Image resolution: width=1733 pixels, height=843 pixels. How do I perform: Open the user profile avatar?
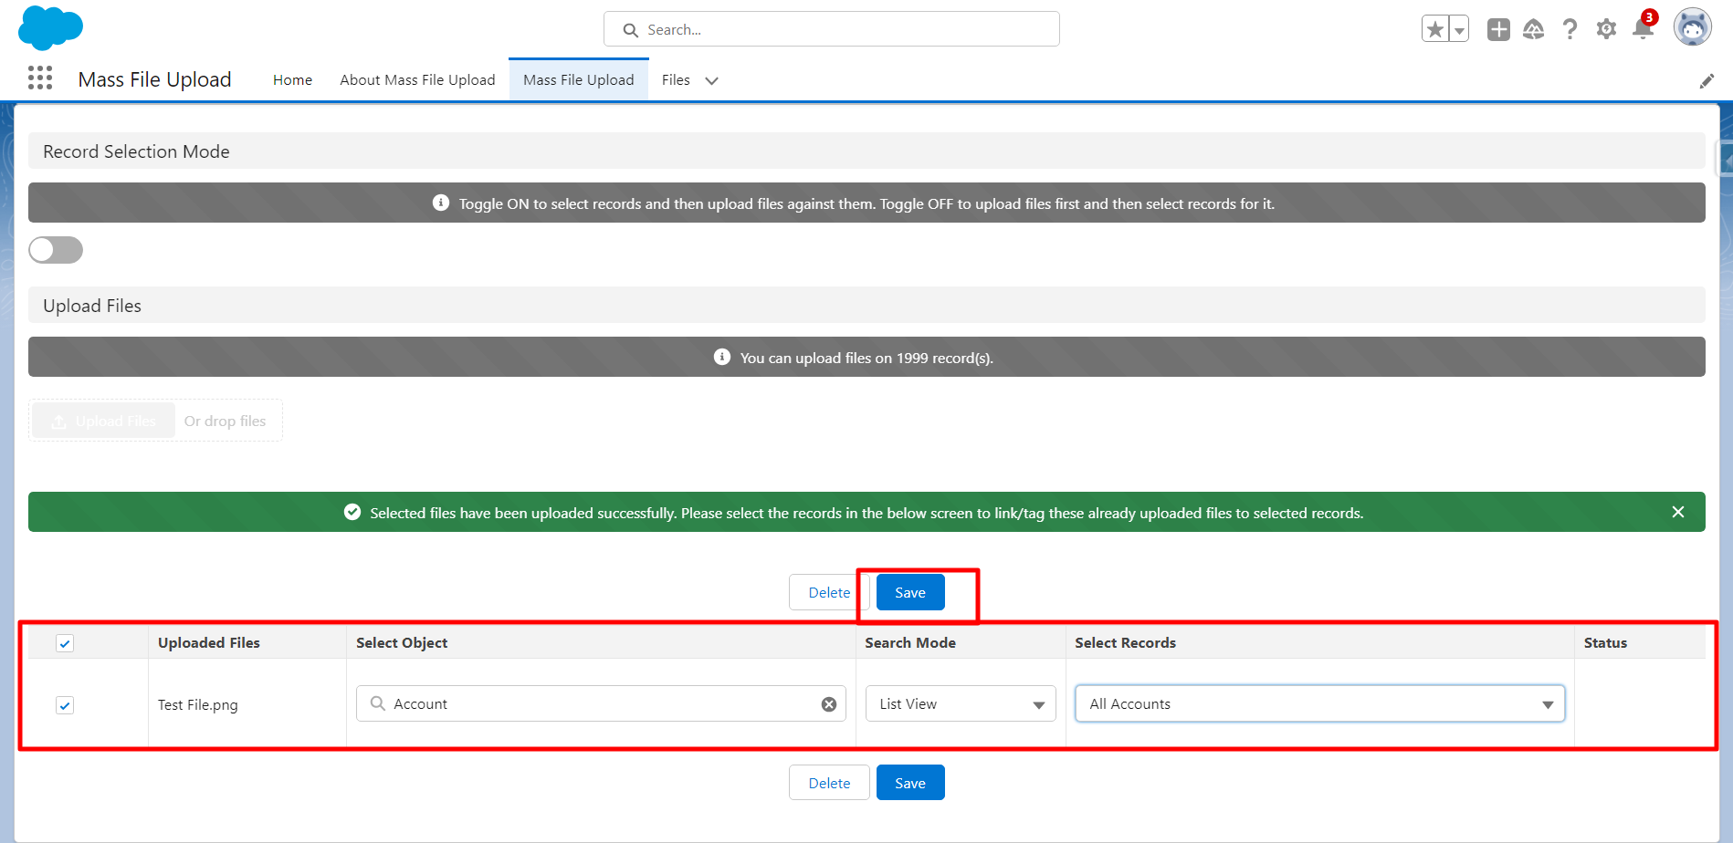(x=1692, y=27)
